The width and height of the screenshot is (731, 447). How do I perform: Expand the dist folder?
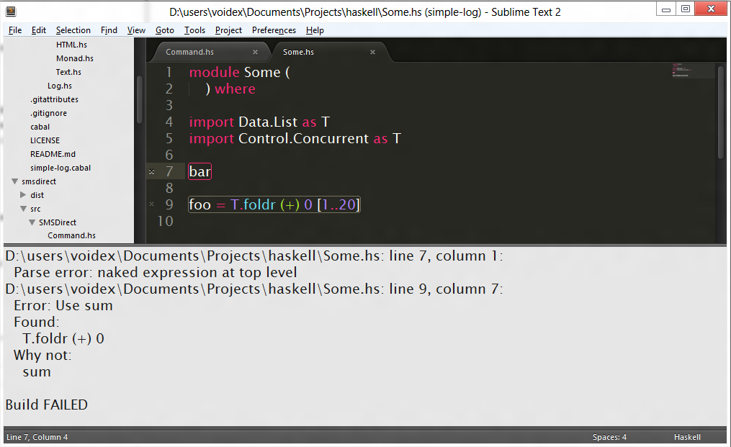click(x=22, y=194)
